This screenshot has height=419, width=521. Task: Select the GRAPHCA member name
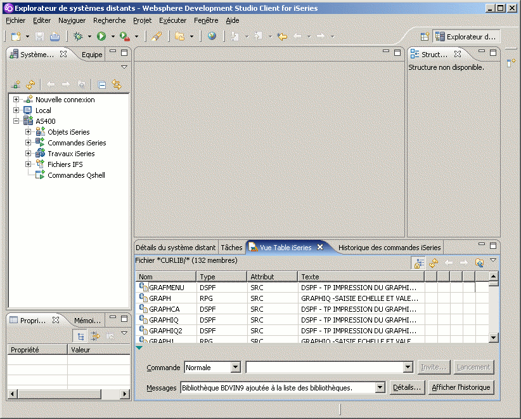click(x=164, y=309)
